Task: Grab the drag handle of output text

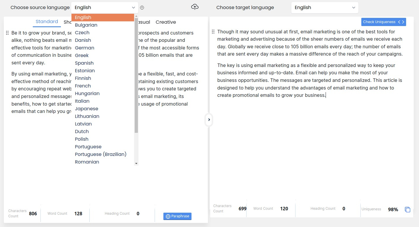Action: pyautogui.click(x=213, y=32)
